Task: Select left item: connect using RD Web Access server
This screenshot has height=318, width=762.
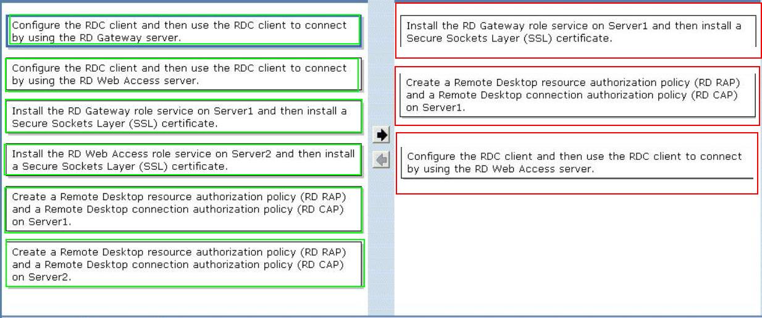Action: pyautogui.click(x=183, y=74)
